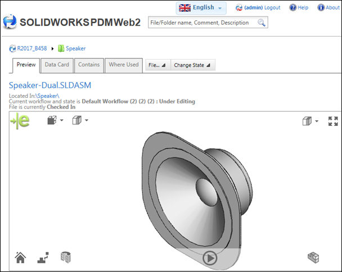Open the Change State dropdown
This screenshot has width=342, height=272.
[x=192, y=65]
